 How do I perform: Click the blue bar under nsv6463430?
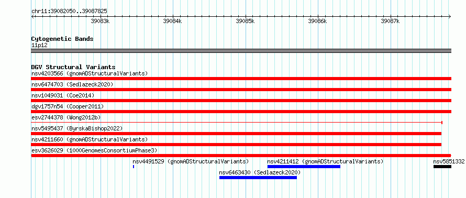258,178
